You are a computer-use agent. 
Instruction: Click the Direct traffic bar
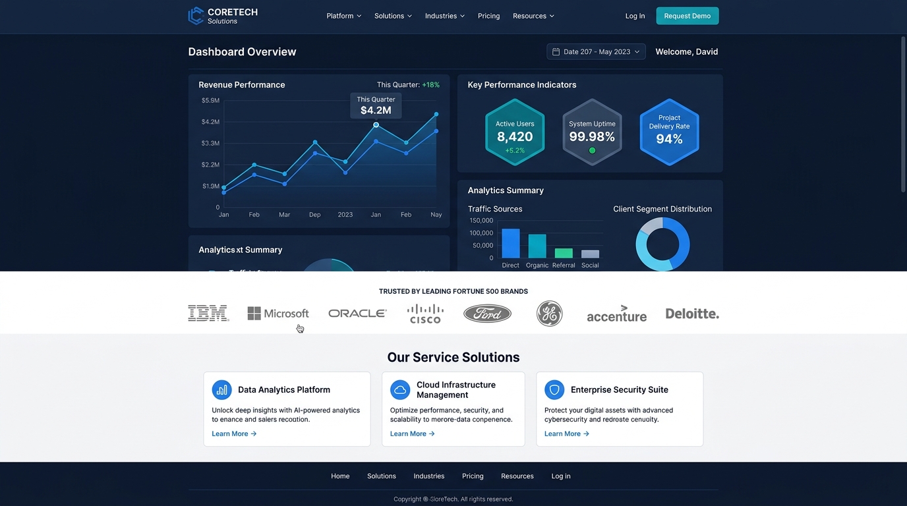point(511,243)
